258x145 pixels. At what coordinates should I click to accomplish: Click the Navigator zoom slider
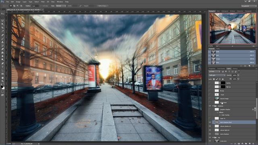(x=233, y=46)
